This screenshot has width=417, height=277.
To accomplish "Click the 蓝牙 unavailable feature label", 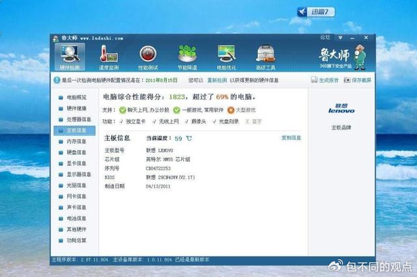I will pyautogui.click(x=257, y=122).
